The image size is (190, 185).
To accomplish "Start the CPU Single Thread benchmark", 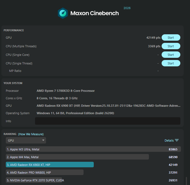I will pyautogui.click(x=171, y=63).
